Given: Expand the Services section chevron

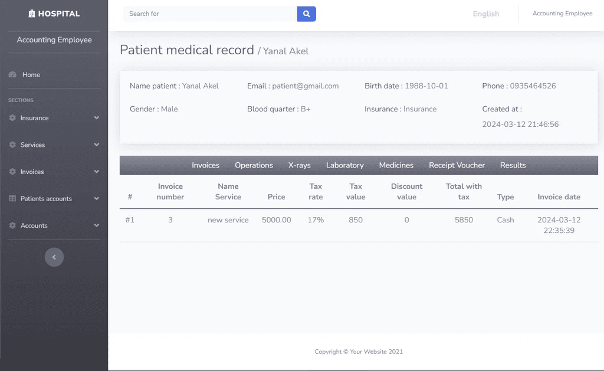Looking at the screenshot, I should click(x=96, y=145).
